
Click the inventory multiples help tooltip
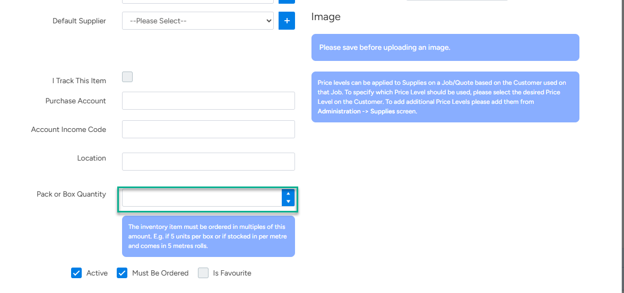[x=208, y=236]
